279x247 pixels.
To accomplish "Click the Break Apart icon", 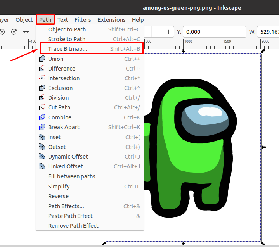I will (x=42, y=127).
